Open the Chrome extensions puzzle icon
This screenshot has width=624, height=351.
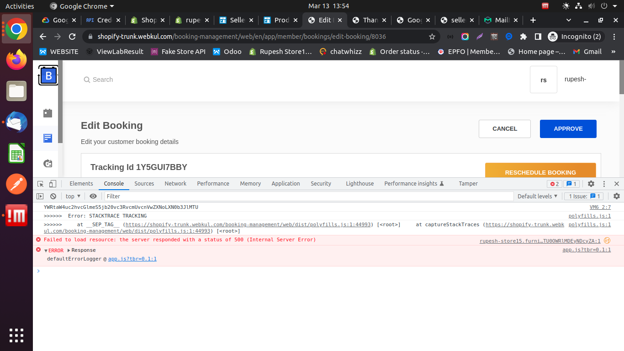(524, 37)
